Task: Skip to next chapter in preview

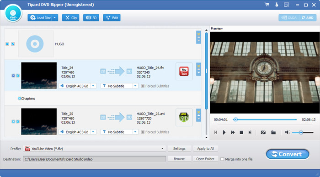Action: 250,132
